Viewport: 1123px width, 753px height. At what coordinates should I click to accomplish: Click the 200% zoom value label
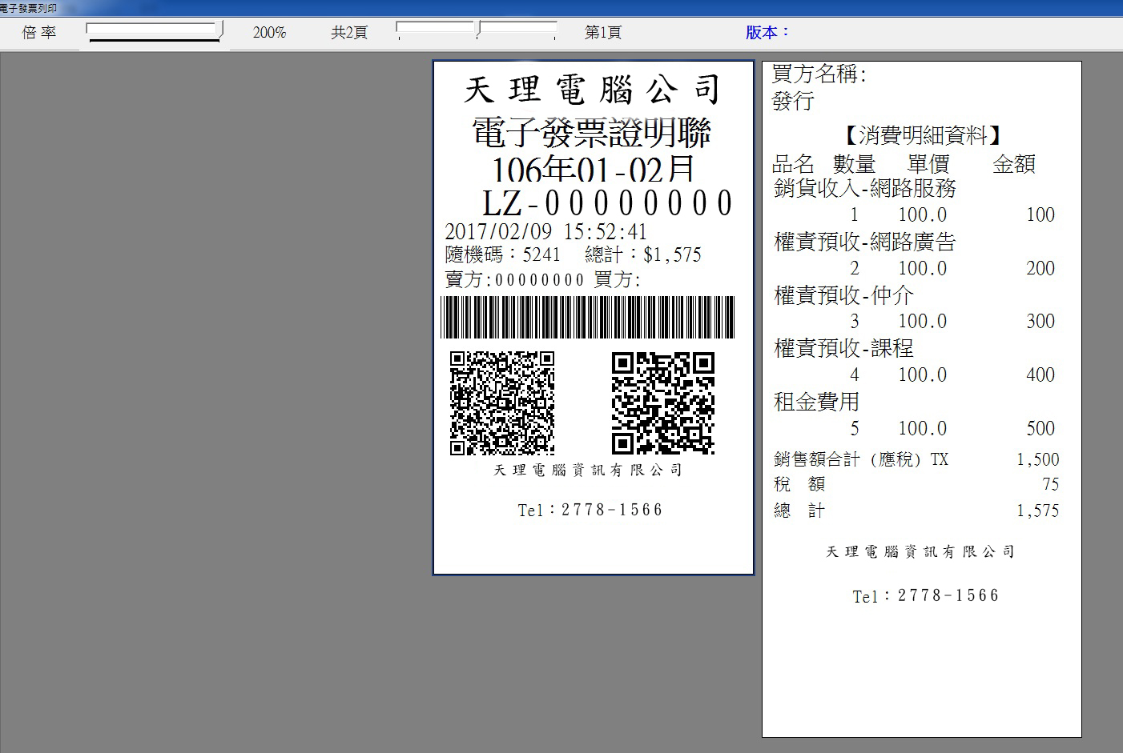tap(269, 33)
